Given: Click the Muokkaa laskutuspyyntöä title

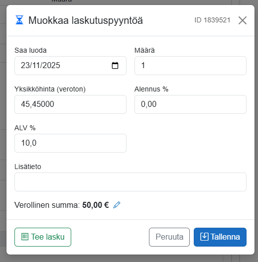Looking at the screenshot, I should pos(86,20).
